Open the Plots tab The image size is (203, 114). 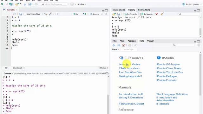tap(122, 41)
